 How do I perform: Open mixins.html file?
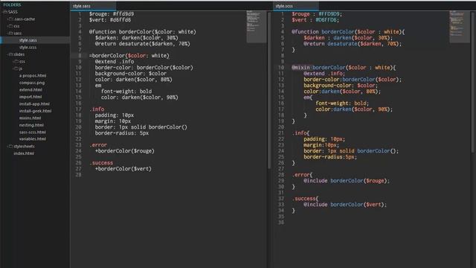coord(30,118)
